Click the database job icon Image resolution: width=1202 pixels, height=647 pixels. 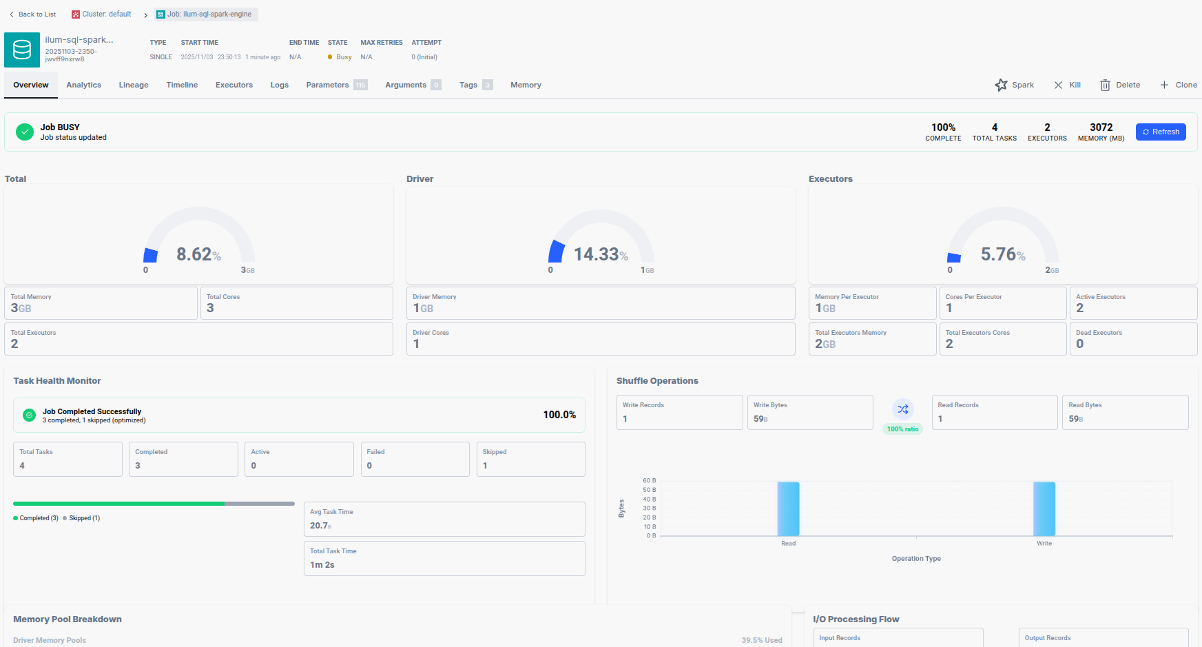tap(22, 50)
